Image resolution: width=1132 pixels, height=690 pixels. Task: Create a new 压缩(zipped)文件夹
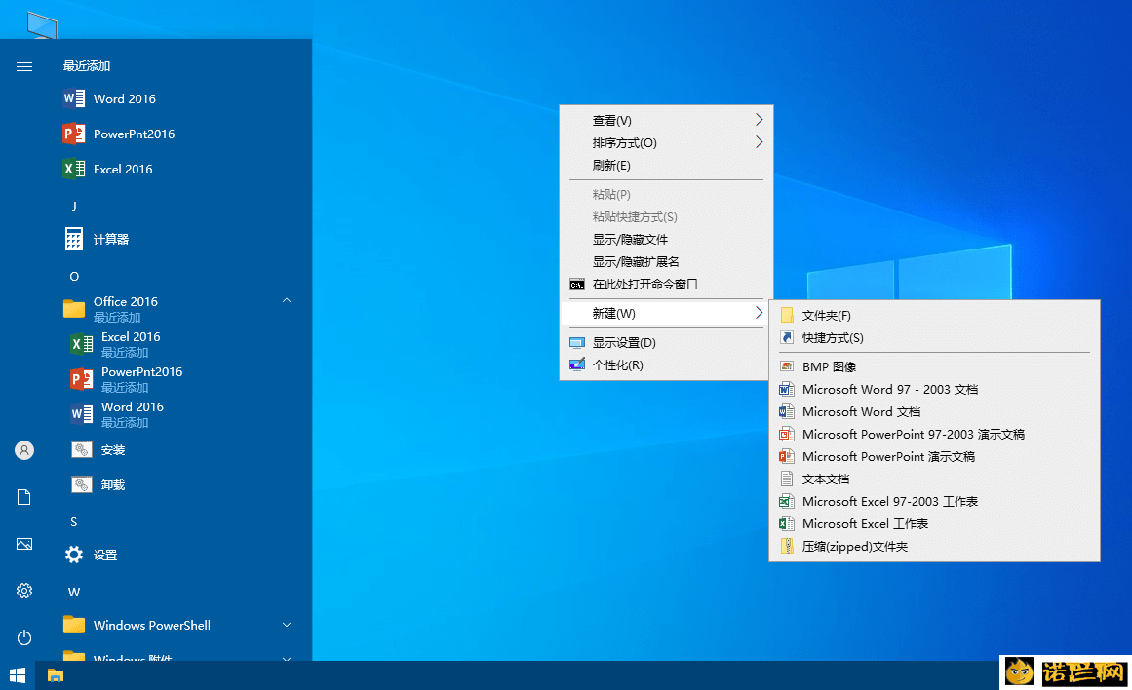pyautogui.click(x=934, y=547)
